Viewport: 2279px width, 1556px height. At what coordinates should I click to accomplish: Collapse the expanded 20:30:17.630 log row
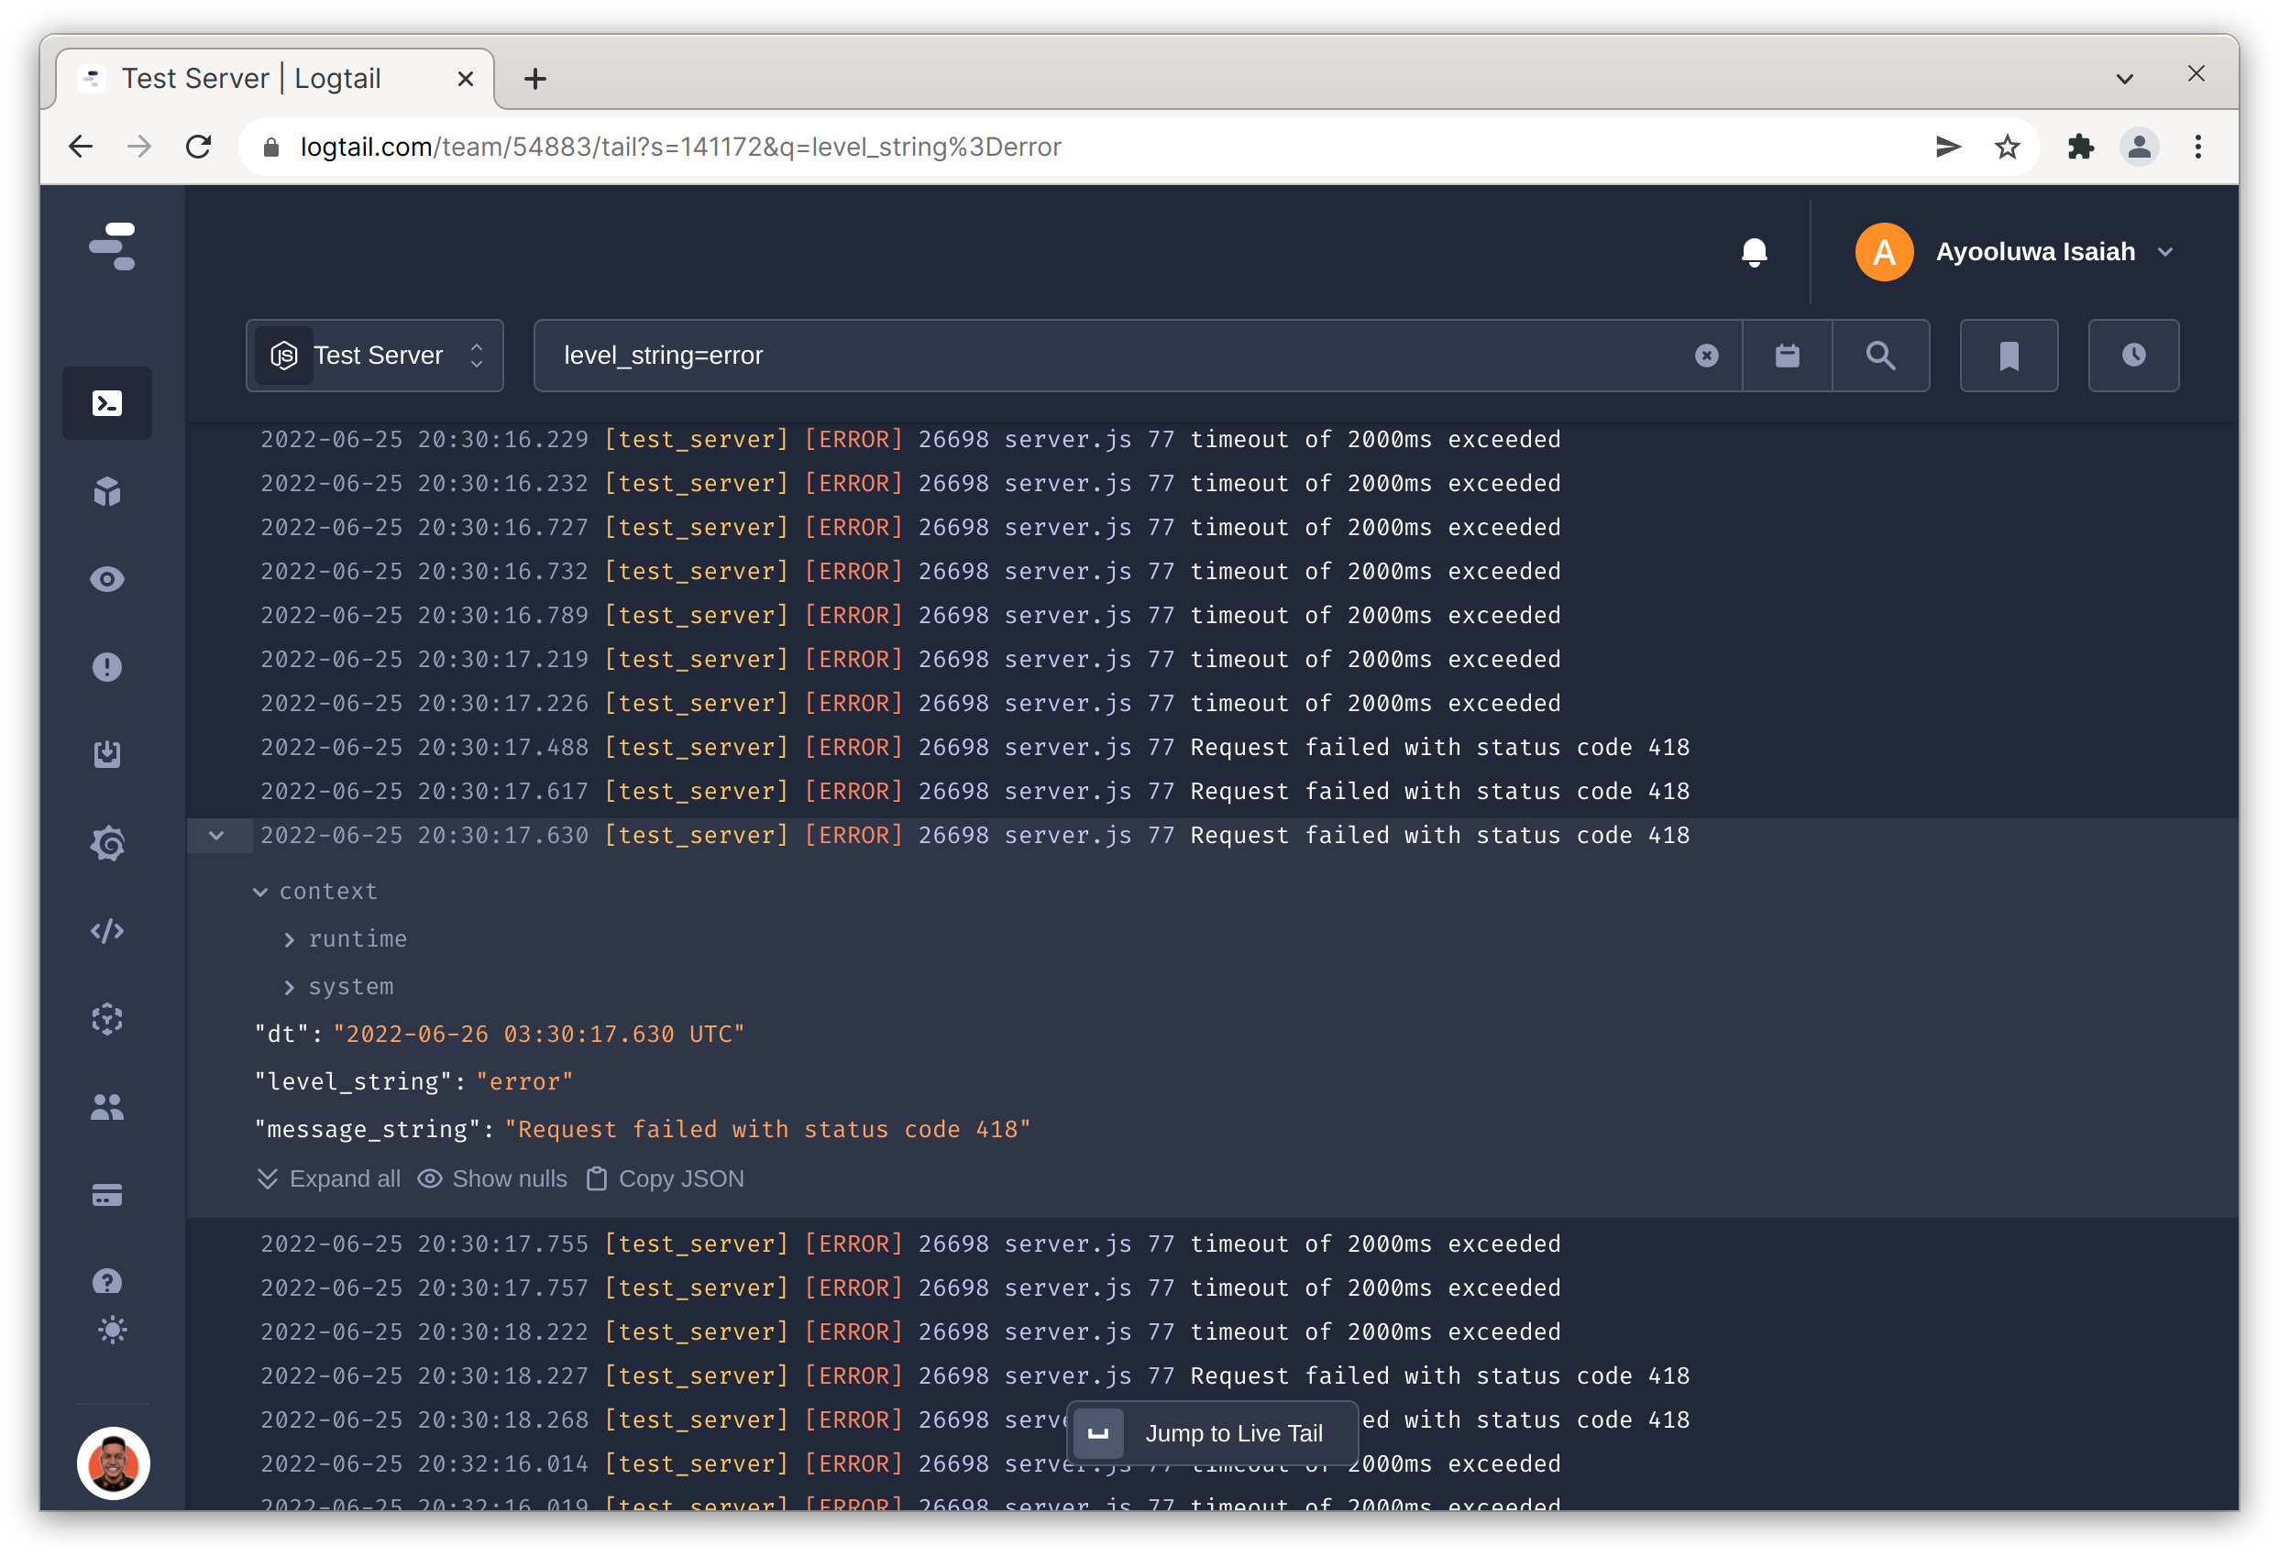(217, 836)
